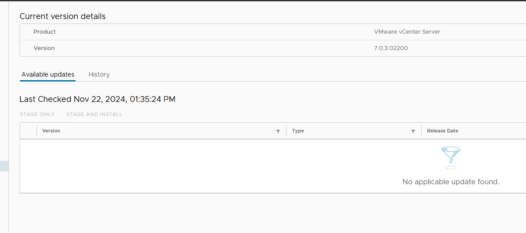Switch to the Available updates tab
Viewport: 526px width, 233px height.
click(48, 74)
